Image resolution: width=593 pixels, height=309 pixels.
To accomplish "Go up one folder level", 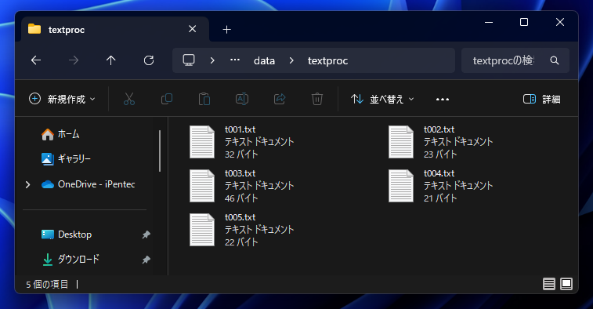I will point(110,60).
